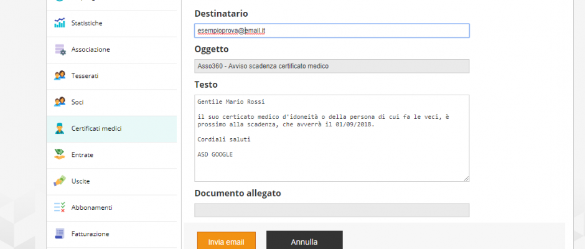This screenshot has width=585, height=249.
Task: Select the Entrate menu entry
Action: point(111,155)
